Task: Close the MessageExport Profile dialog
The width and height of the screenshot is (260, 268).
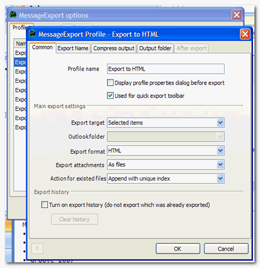Action: 245,34
